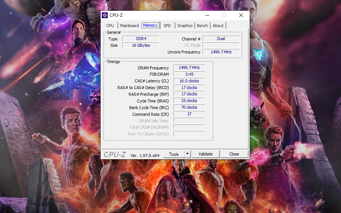Click the CPU-Z app icon in title bar
The image size is (341, 213).
(x=105, y=15)
